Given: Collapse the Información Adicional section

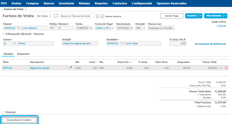Looking at the screenshot, I should coord(4,34).
